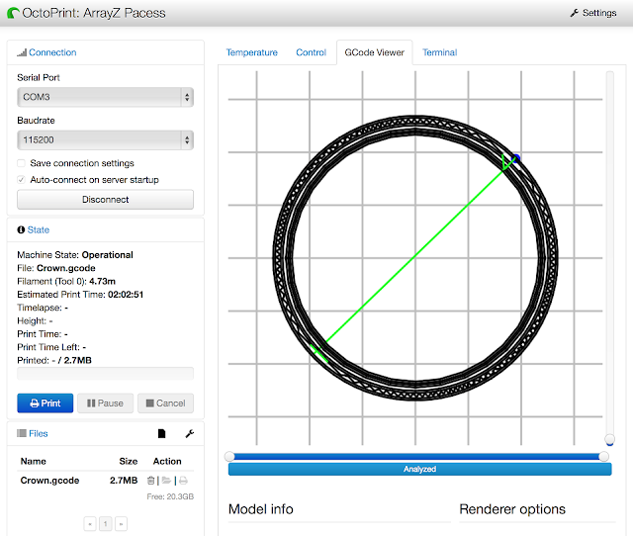633x536 pixels.
Task: Toggle Auto-connect on server startup checkbox
Action: pyautogui.click(x=21, y=180)
